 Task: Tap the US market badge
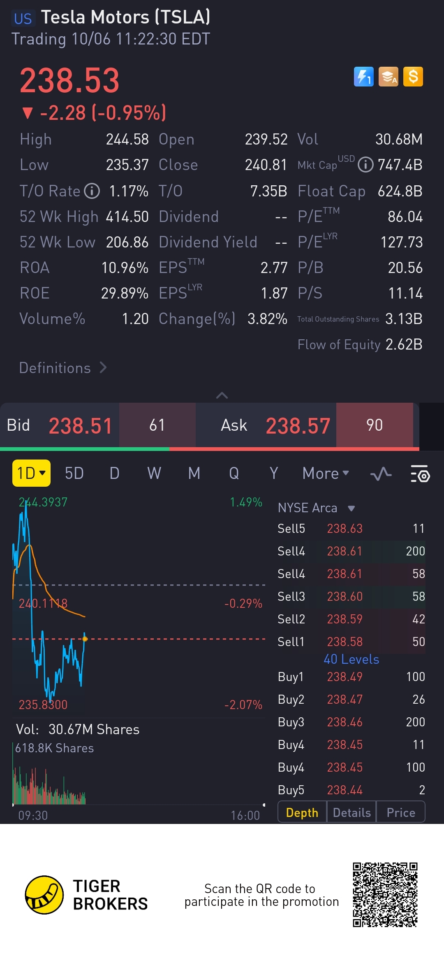tap(23, 19)
